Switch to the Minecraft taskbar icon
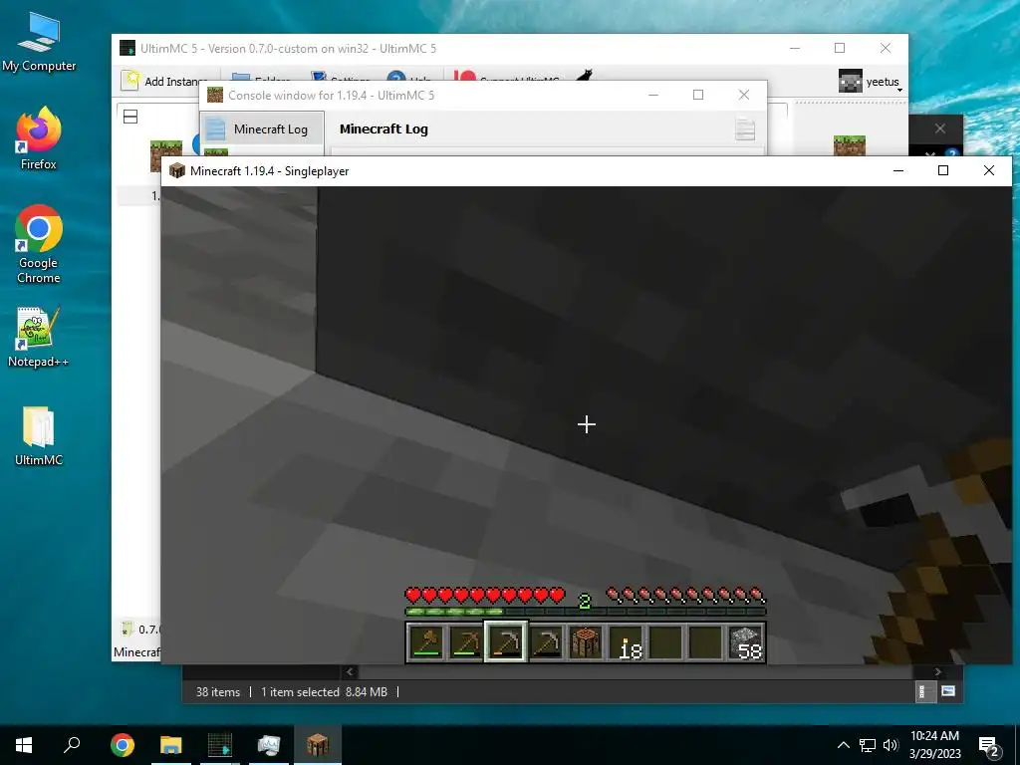Image resolution: width=1020 pixels, height=765 pixels. click(318, 745)
